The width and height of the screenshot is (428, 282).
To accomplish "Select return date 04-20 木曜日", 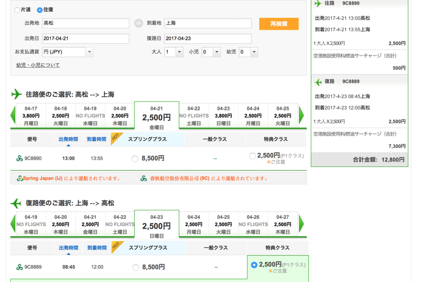I will (x=61, y=224).
